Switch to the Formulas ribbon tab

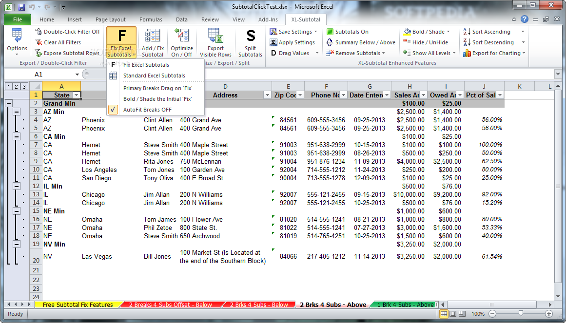(x=151, y=19)
